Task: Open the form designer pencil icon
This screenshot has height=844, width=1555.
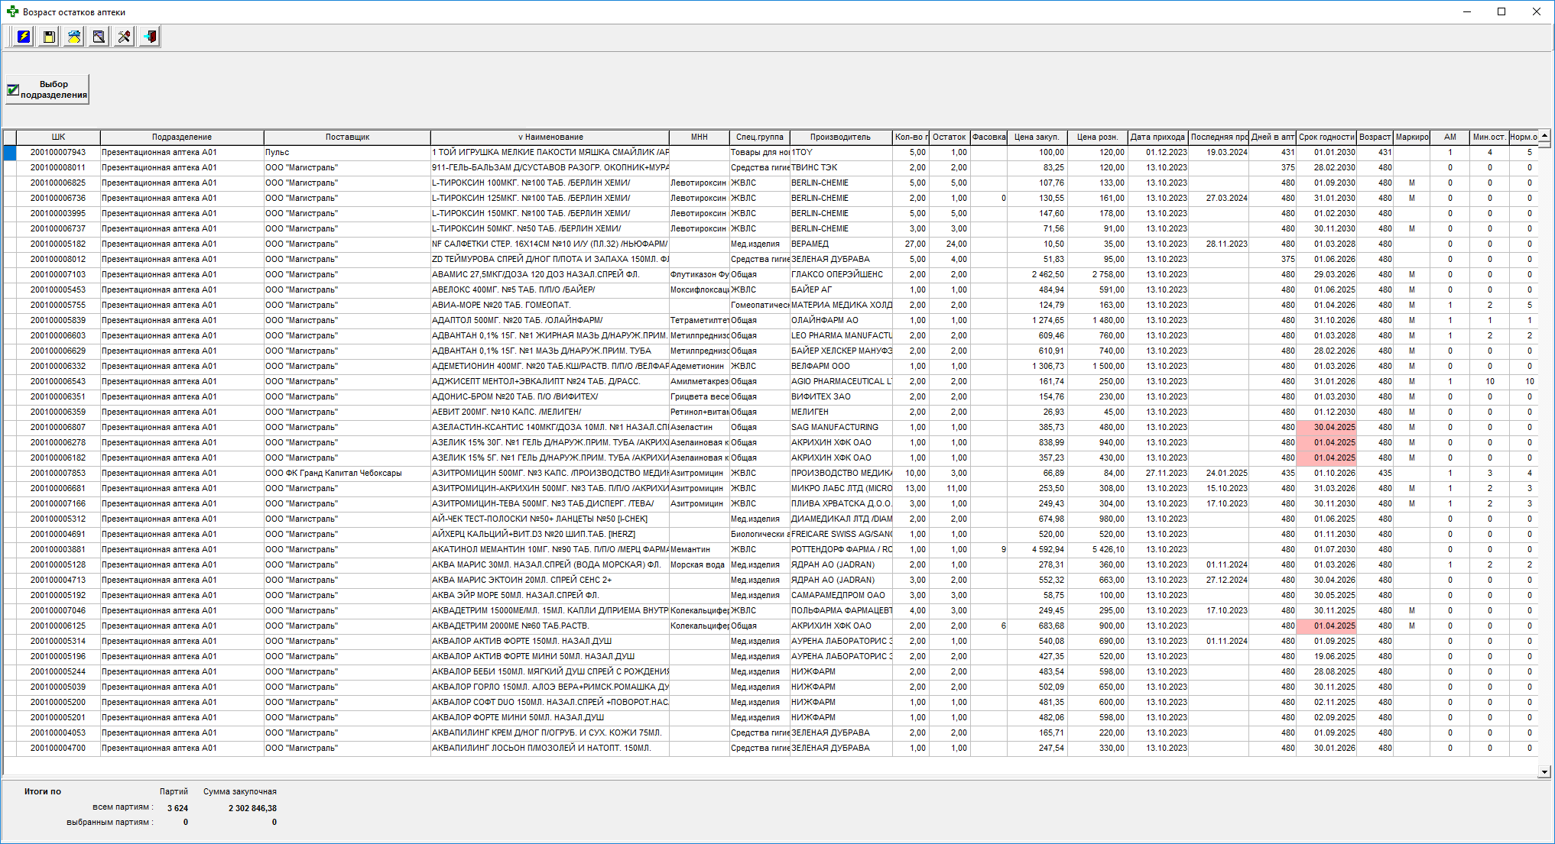Action: tap(99, 37)
